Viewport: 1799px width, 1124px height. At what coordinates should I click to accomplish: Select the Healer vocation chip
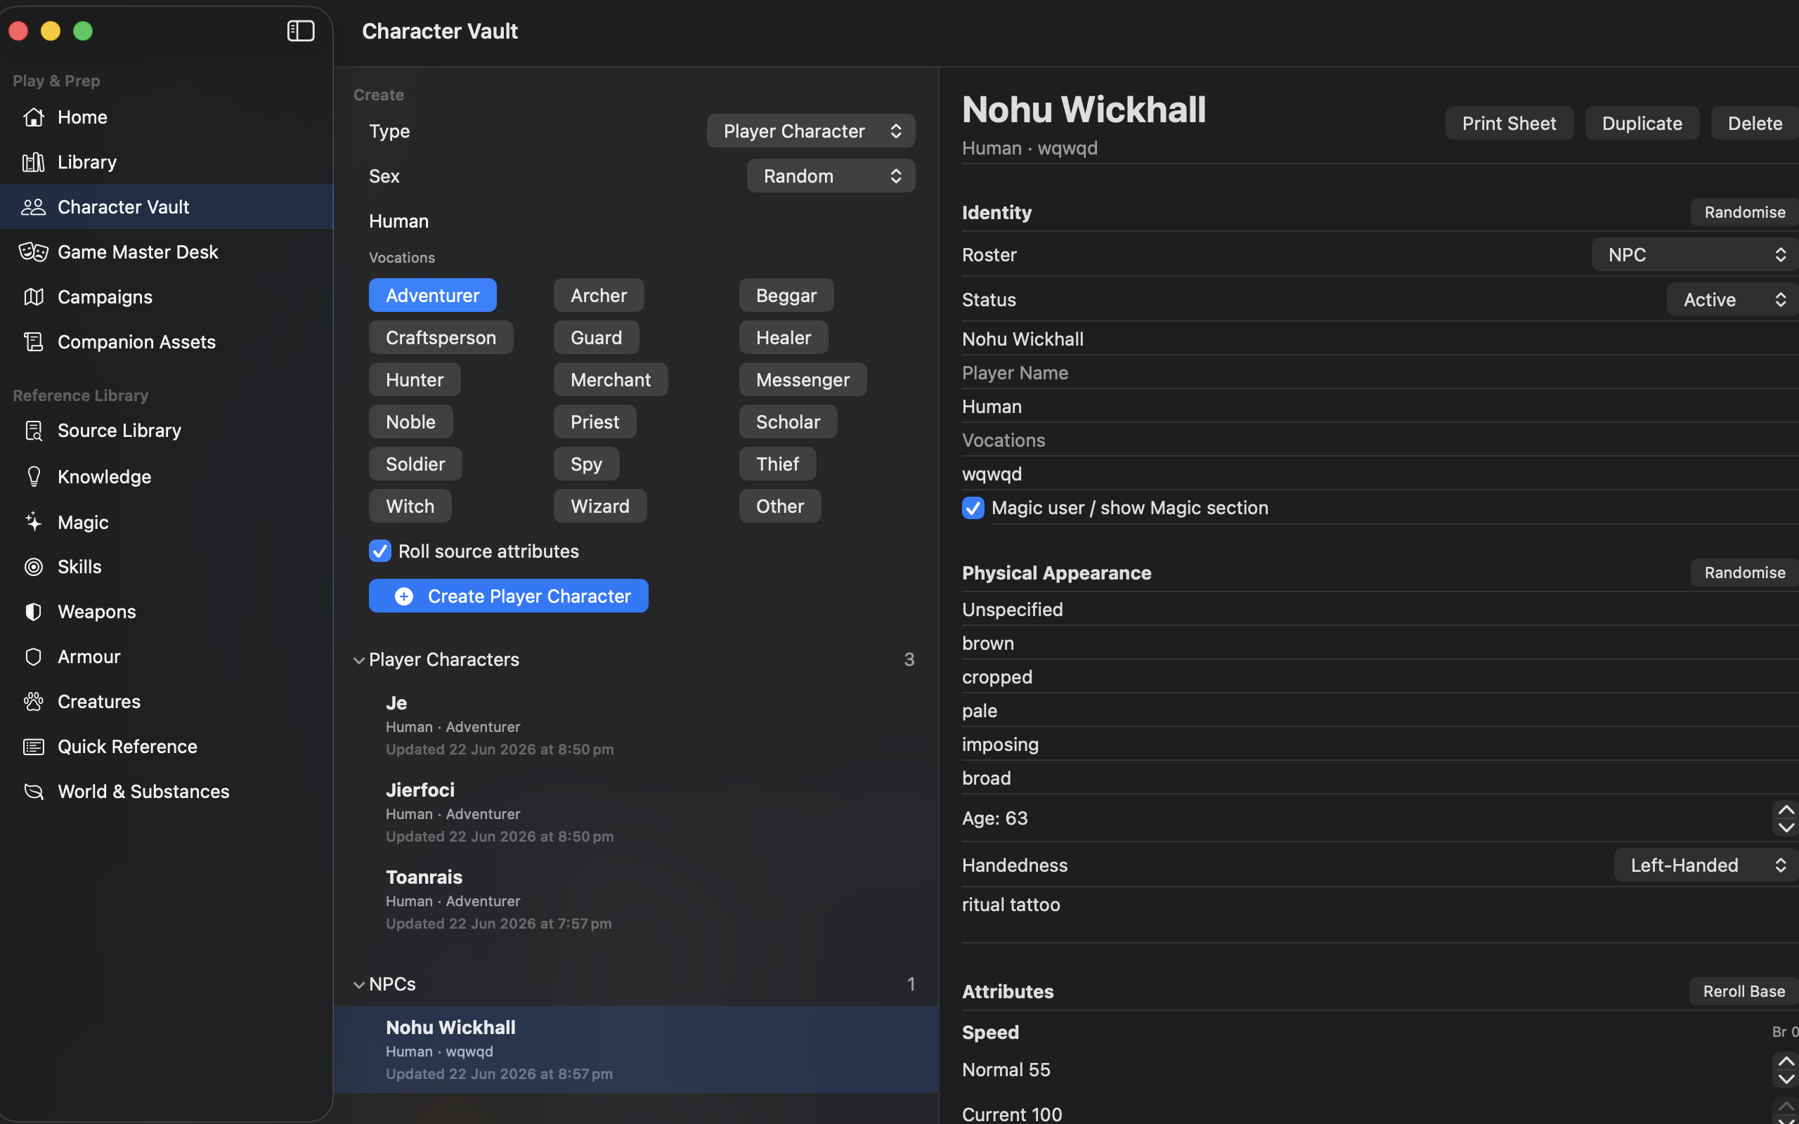(x=784, y=337)
